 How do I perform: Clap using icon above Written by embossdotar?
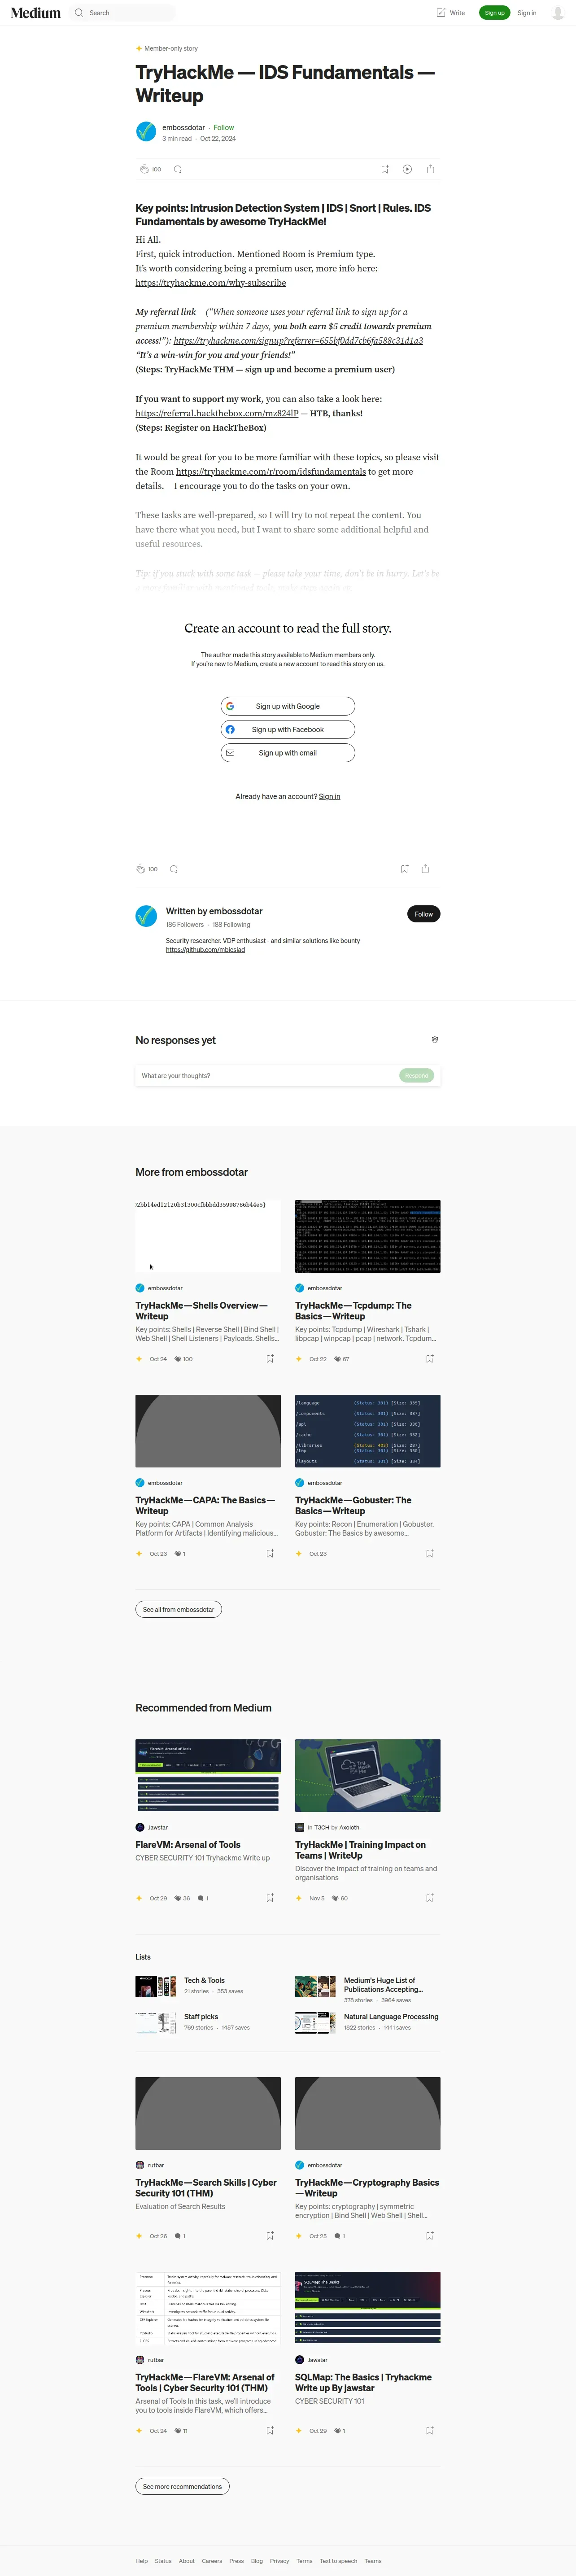coord(141,869)
